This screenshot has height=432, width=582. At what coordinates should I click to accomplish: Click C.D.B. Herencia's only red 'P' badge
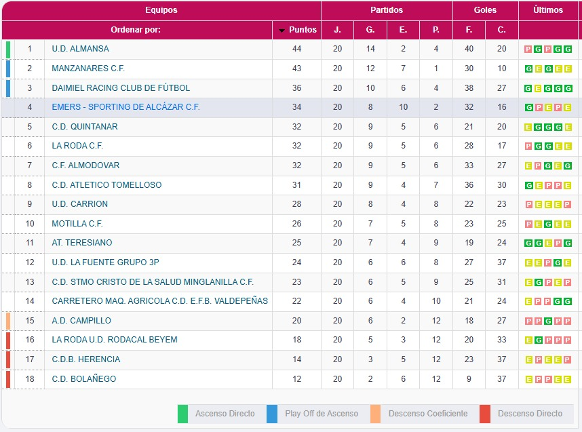tap(568, 359)
